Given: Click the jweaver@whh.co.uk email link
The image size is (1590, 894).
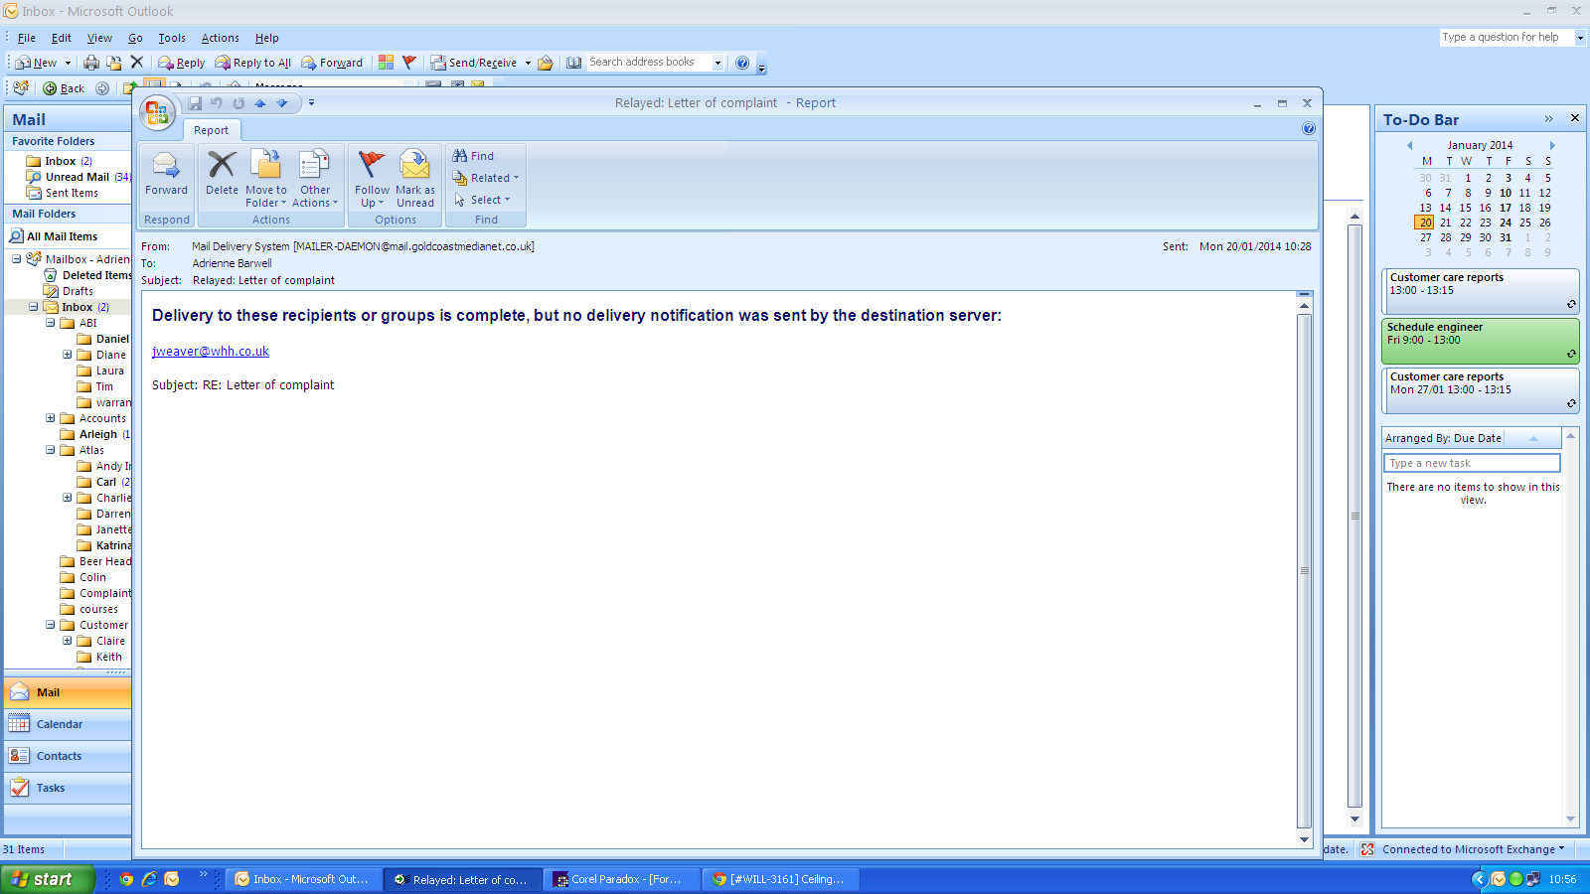Looking at the screenshot, I should [211, 352].
